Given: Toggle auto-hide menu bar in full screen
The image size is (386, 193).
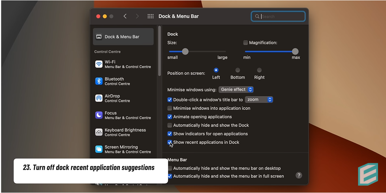Looking at the screenshot, I should 170,176.
